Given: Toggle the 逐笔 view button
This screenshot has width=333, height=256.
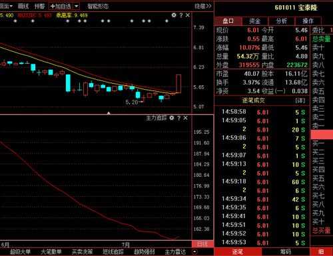Looking at the screenshot, I should coord(238,252).
